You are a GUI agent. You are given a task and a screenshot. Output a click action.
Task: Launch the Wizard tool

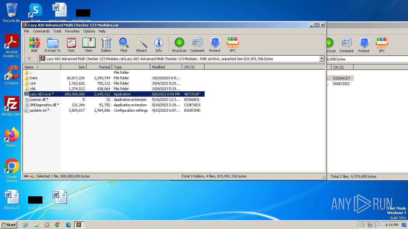141,45
